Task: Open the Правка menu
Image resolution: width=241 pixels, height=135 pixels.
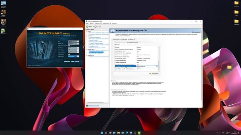Action: click(x=92, y=24)
